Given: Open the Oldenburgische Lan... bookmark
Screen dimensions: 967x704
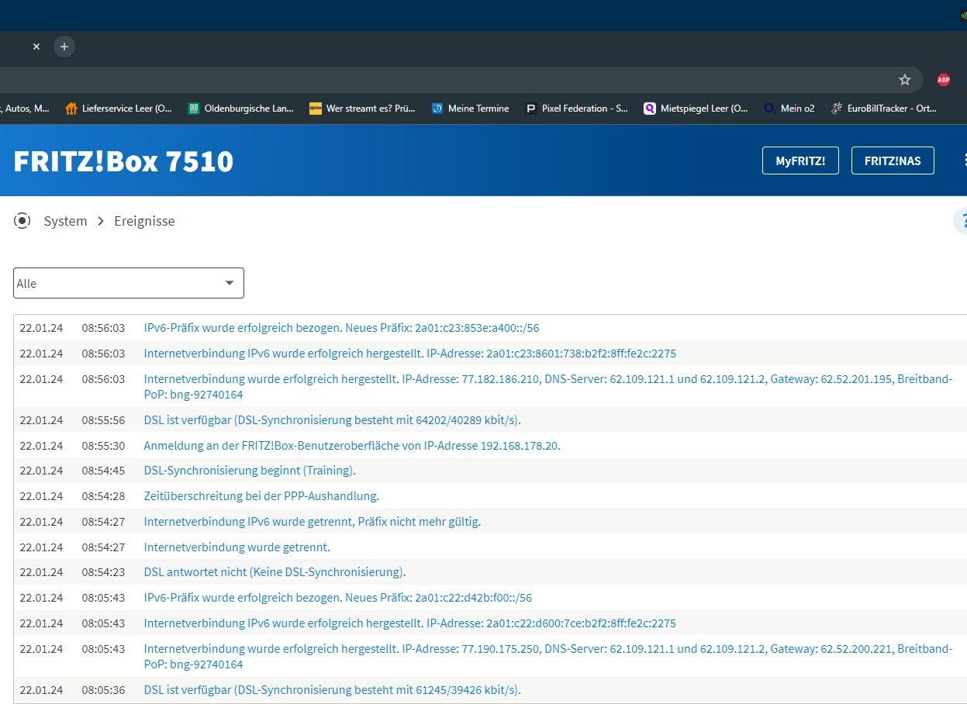Looking at the screenshot, I should 241,109.
